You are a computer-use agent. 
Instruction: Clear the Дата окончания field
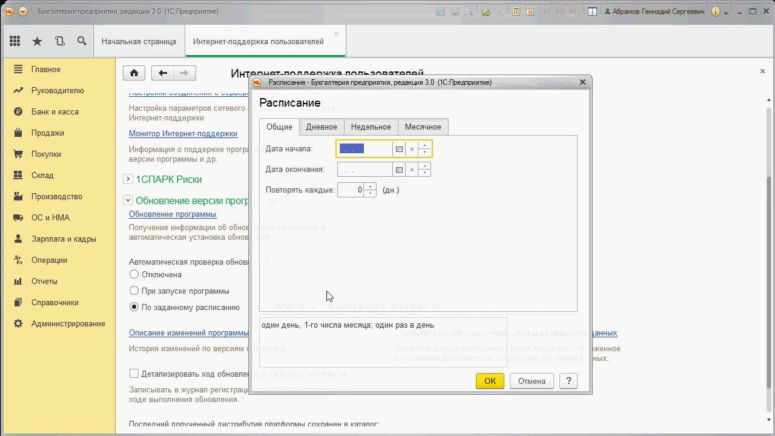point(412,170)
